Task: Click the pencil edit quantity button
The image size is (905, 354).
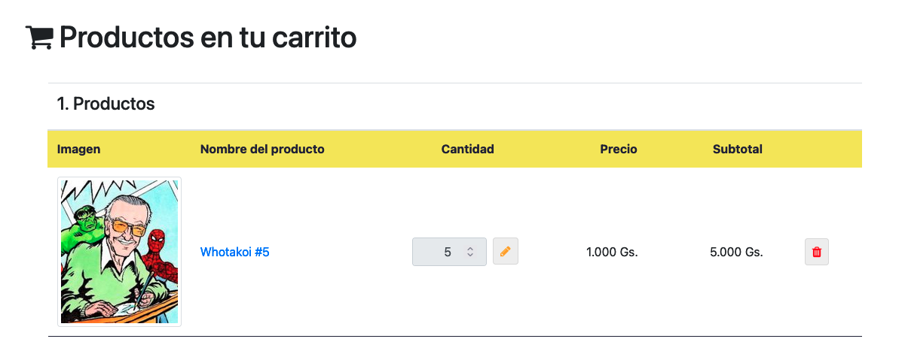Action: pos(505,251)
